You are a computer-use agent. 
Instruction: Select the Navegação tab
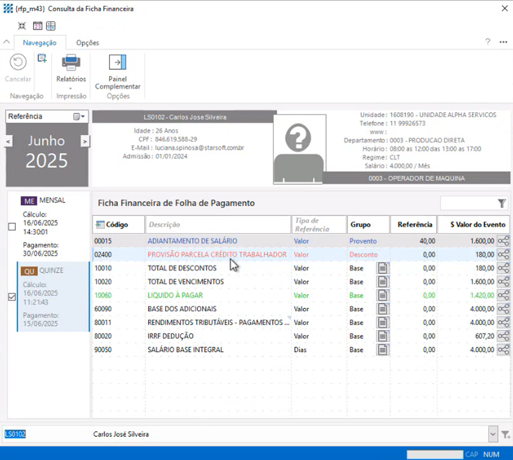[39, 43]
